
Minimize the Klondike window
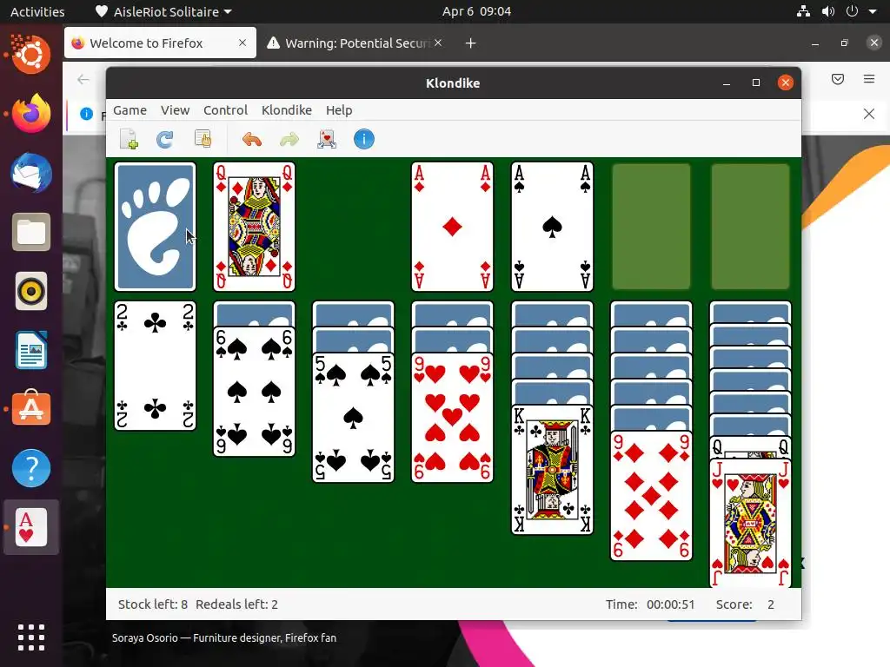[727, 83]
